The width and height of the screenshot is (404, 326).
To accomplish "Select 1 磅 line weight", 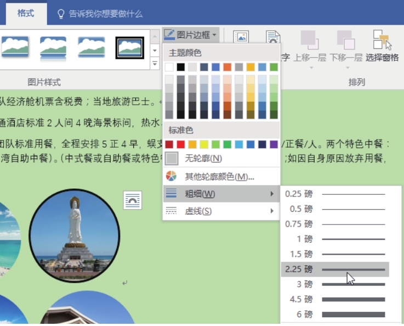I will pos(335,239).
